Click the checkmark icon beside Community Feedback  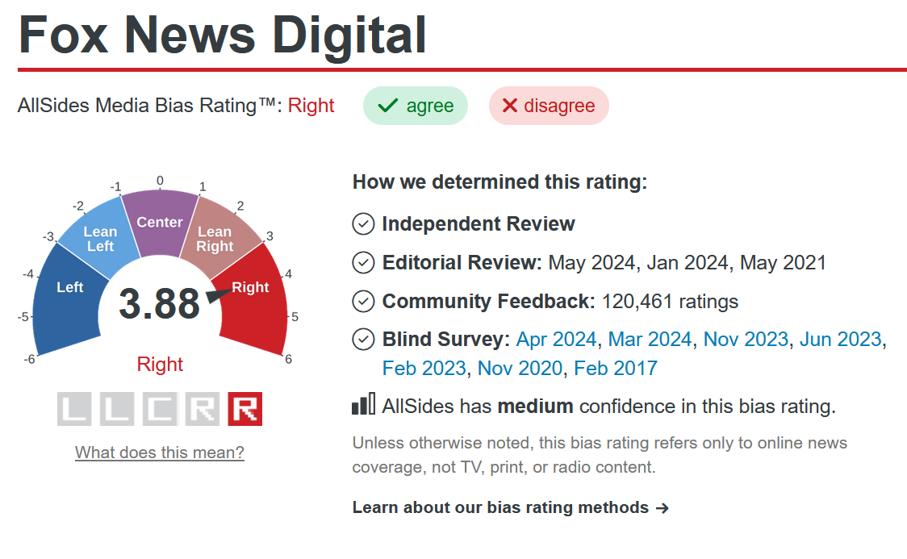tap(363, 301)
